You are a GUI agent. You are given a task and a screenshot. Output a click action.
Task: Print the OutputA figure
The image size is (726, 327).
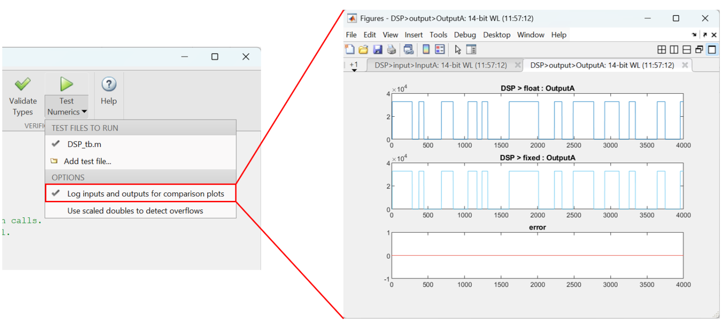click(391, 49)
